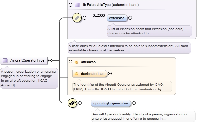Click the fb:ExtensibleType (extension base) title

(x=111, y=5)
